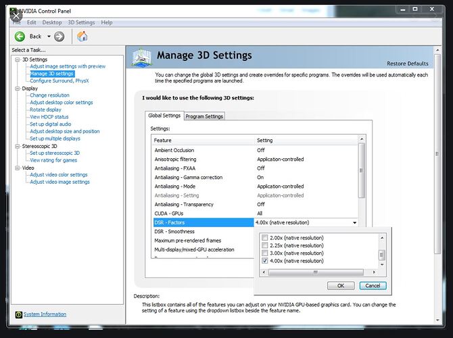Open the DSR - Factors dropdown arrow
The image size is (453, 338).
pos(354,222)
